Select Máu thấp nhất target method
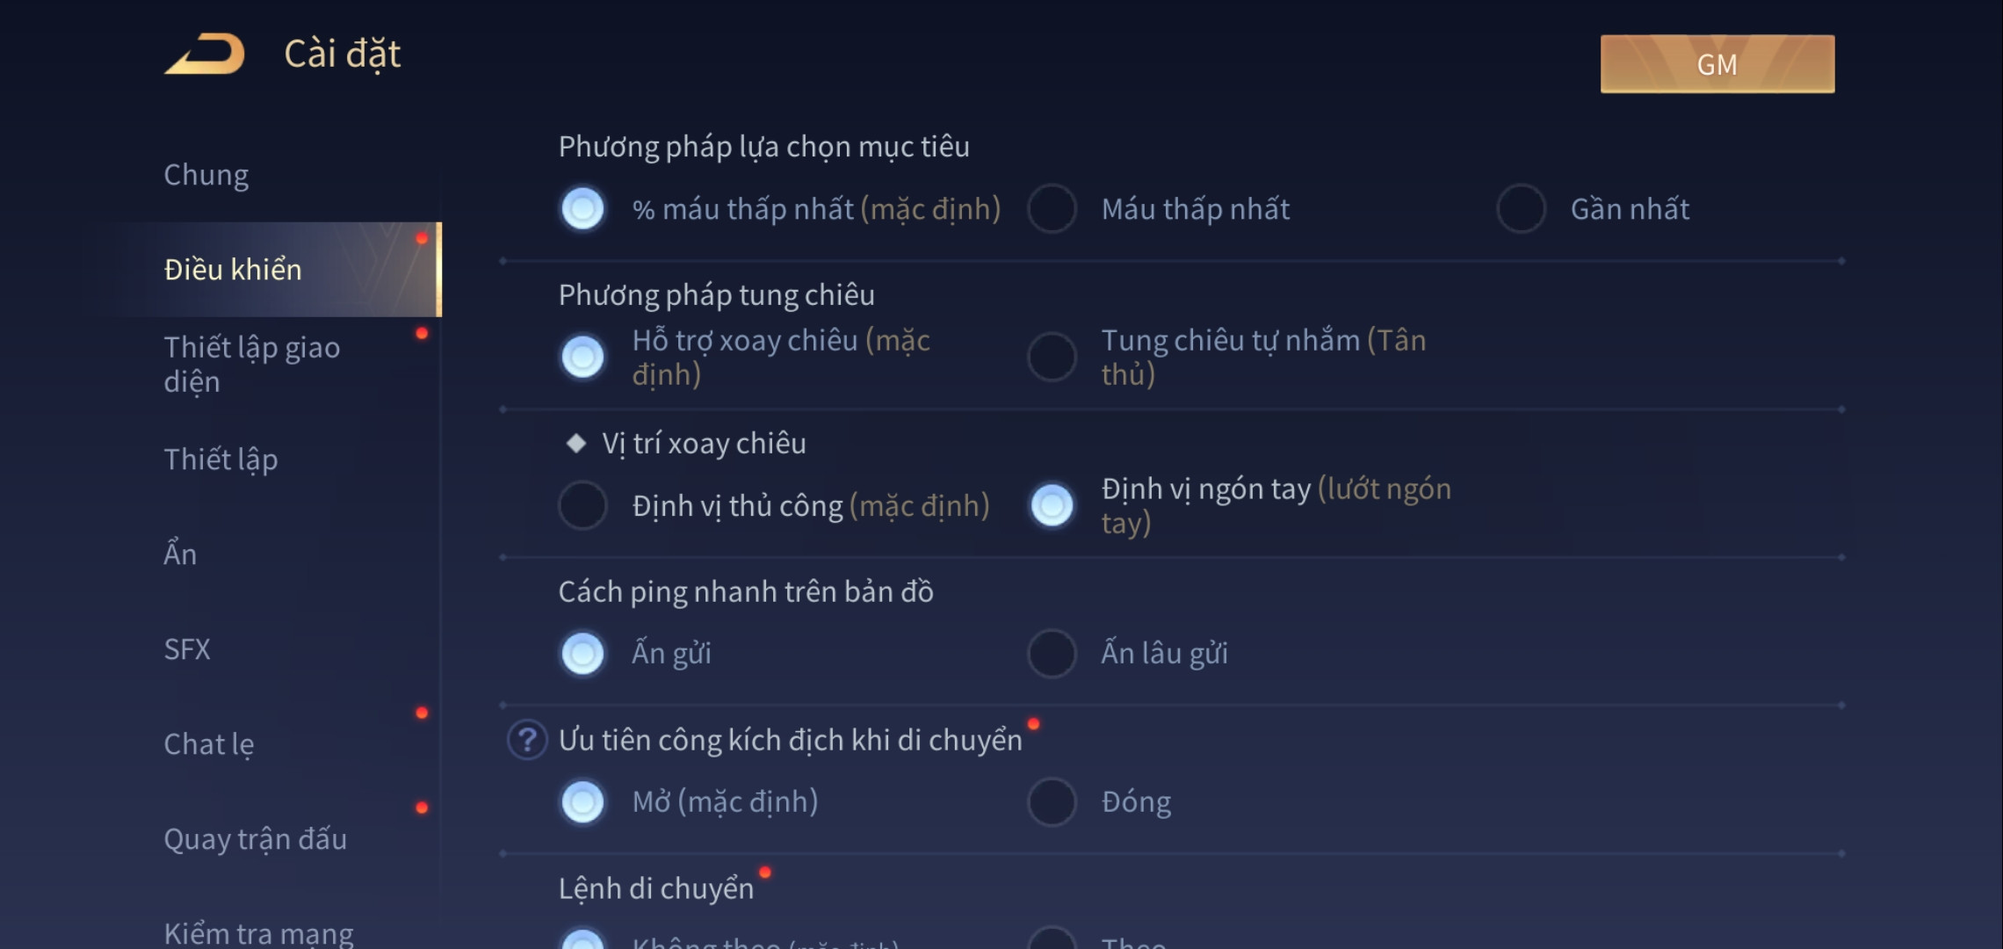The width and height of the screenshot is (2003, 949). (1052, 206)
